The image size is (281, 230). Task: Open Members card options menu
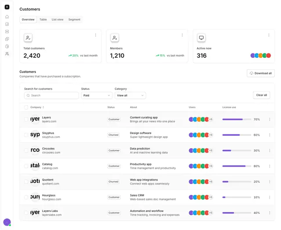point(182,35)
